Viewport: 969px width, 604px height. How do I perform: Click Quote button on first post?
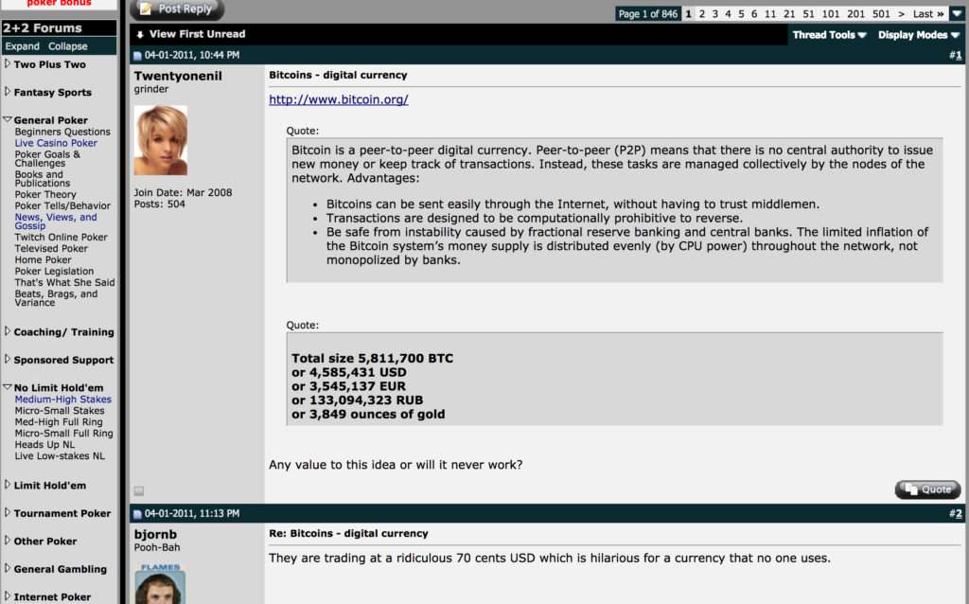pyautogui.click(x=927, y=489)
